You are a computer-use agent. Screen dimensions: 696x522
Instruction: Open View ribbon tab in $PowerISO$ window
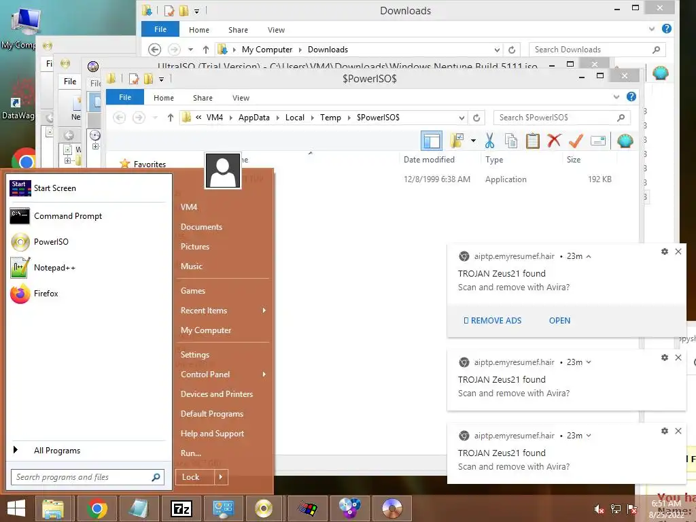(241, 98)
